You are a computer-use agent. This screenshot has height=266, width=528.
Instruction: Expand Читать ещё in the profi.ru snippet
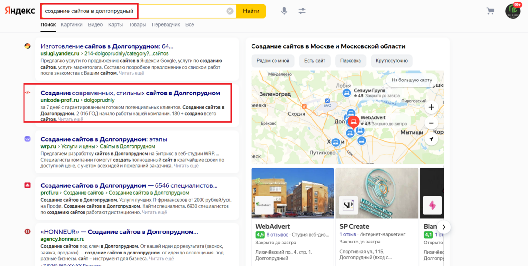click(x=154, y=212)
